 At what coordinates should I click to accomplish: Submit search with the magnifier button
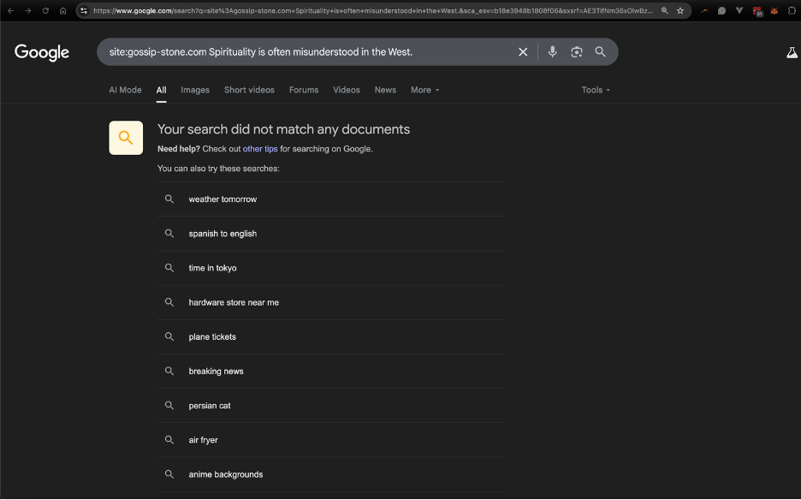coord(600,51)
